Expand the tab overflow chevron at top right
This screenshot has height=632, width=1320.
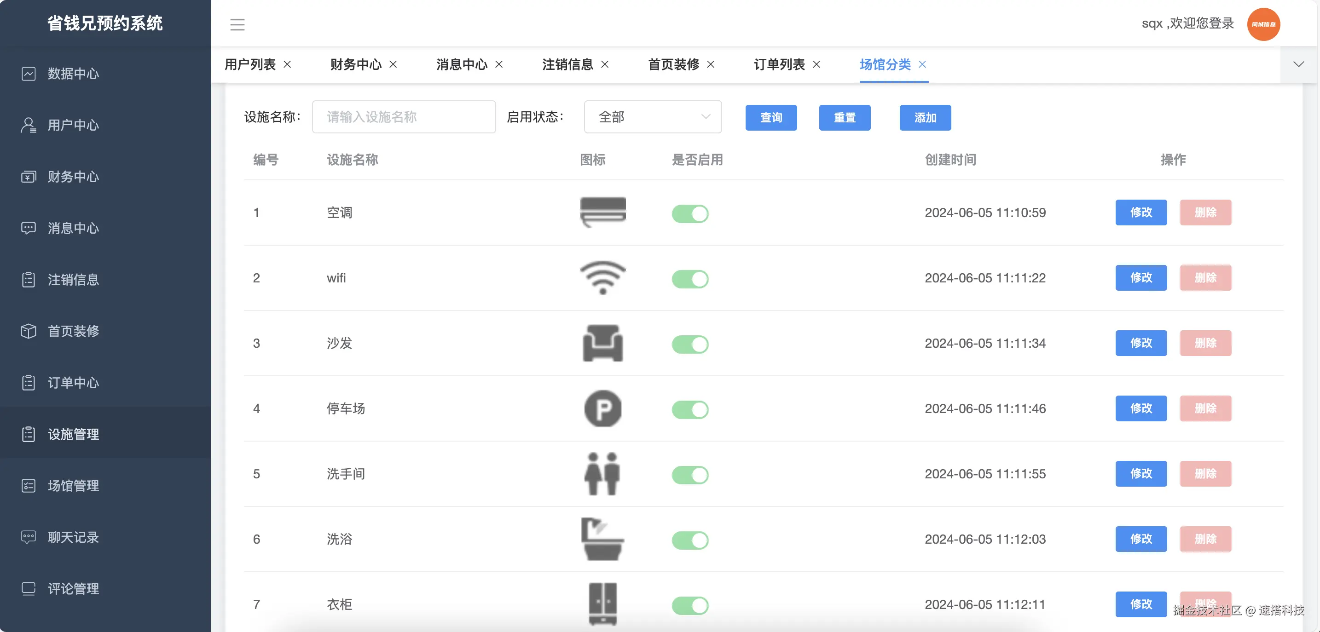click(x=1298, y=64)
